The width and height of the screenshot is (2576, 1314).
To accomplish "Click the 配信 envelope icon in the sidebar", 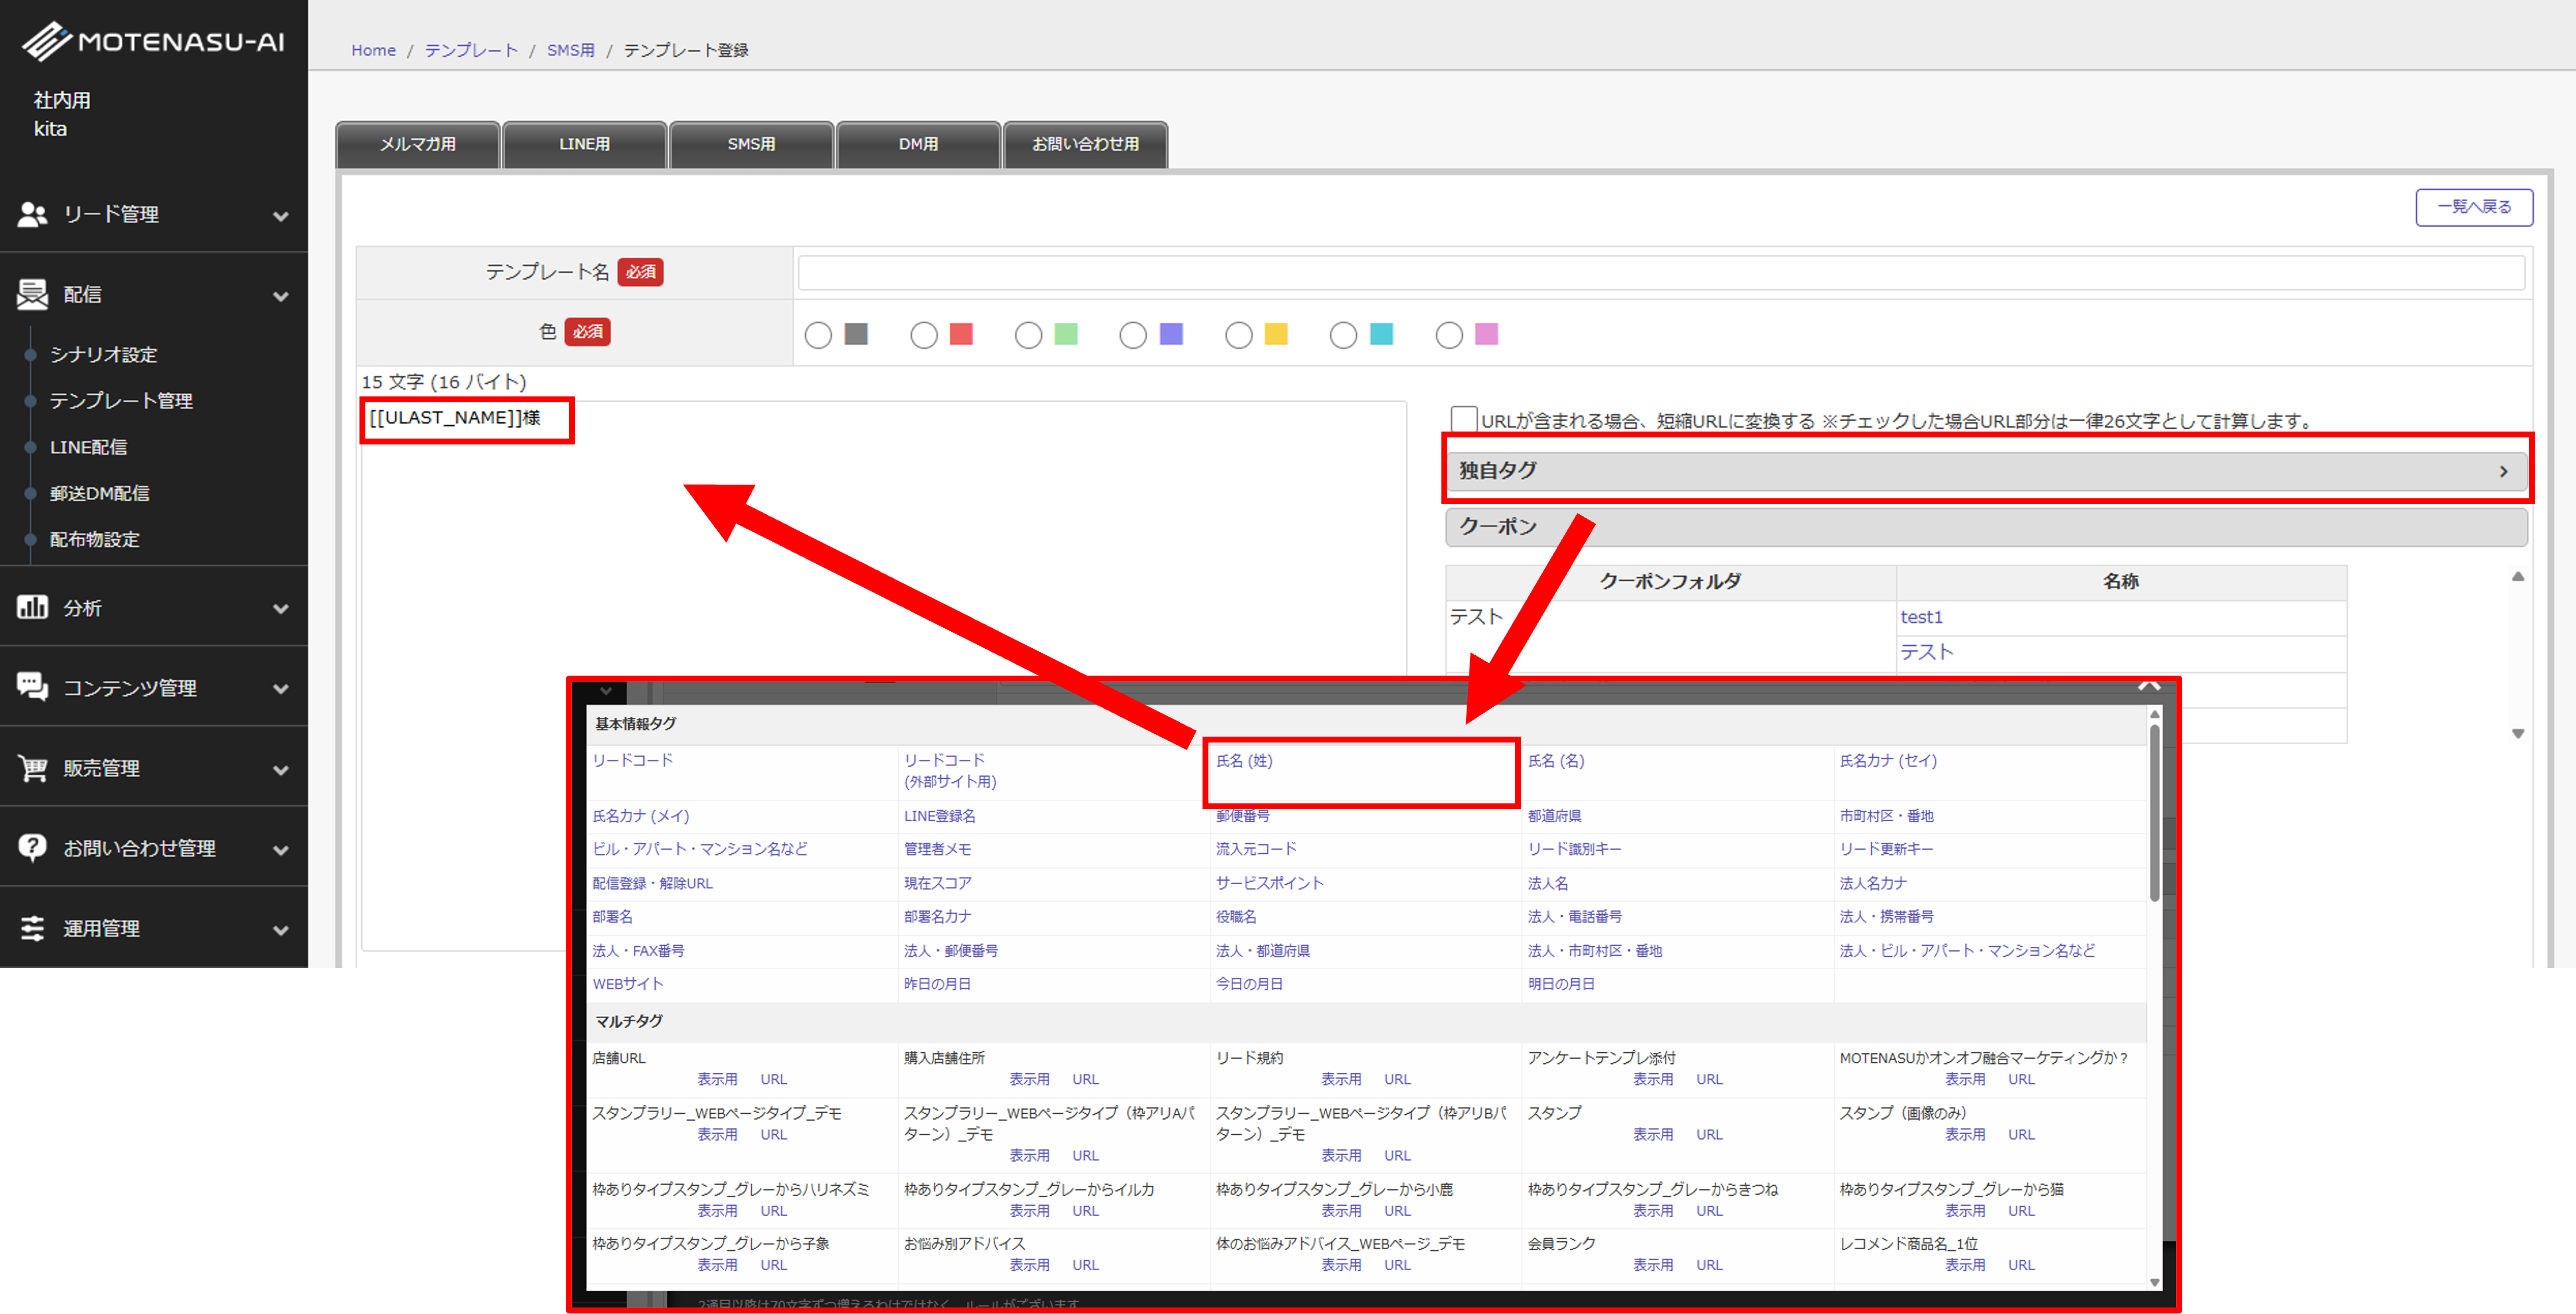I will [x=32, y=294].
